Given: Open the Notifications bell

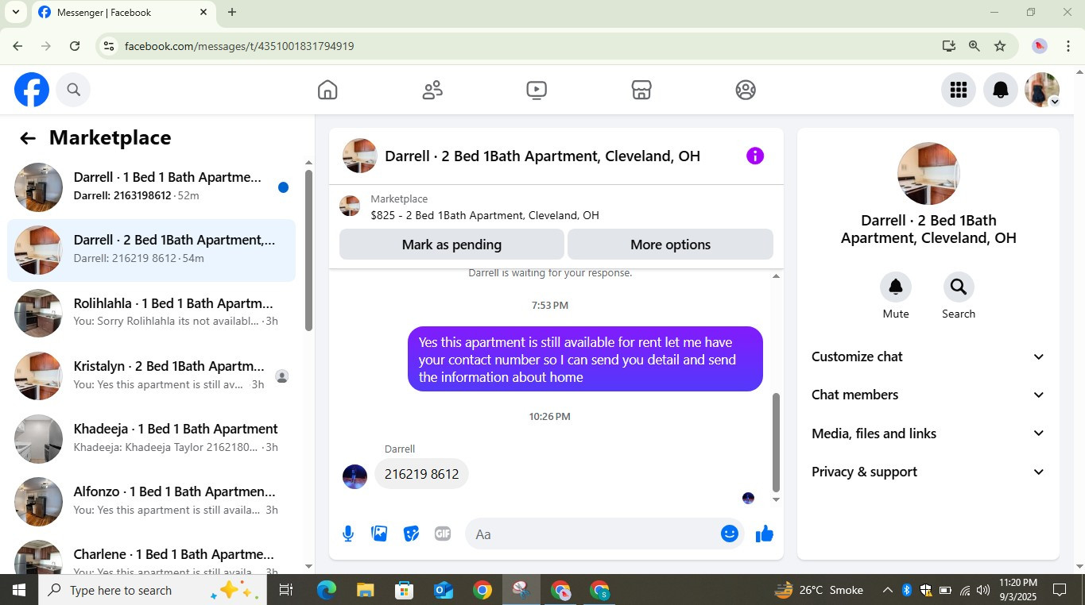Looking at the screenshot, I should pyautogui.click(x=1001, y=90).
